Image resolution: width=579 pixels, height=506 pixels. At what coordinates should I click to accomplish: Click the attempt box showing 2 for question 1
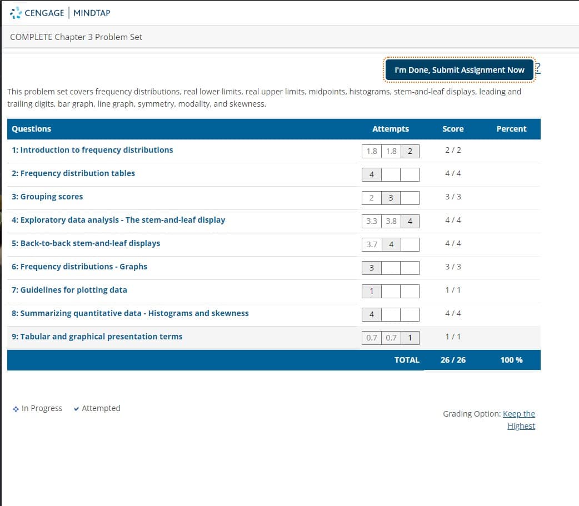point(410,150)
